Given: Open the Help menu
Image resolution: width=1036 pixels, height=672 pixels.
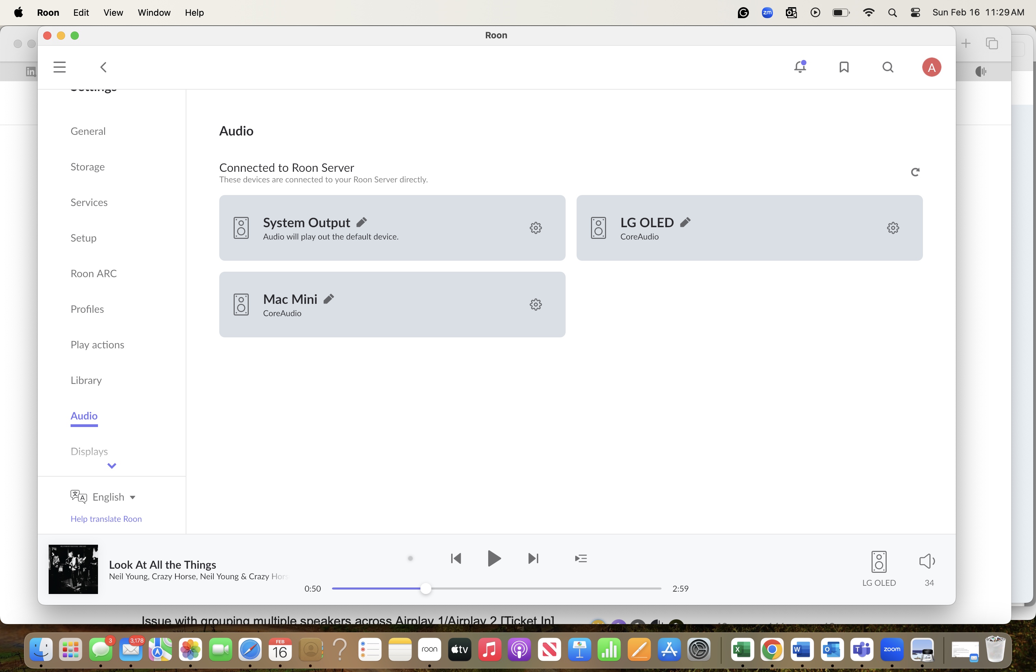Looking at the screenshot, I should point(194,13).
